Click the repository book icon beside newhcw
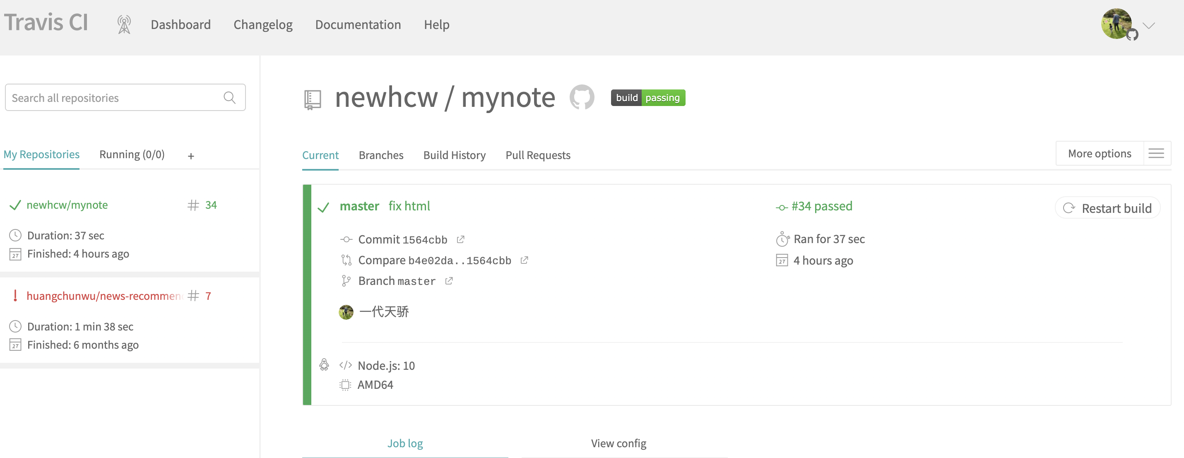This screenshot has width=1184, height=458. 313,99
